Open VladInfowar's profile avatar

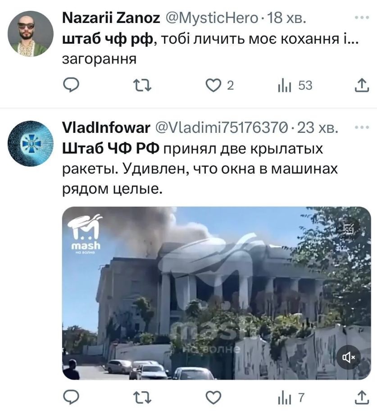(x=31, y=144)
